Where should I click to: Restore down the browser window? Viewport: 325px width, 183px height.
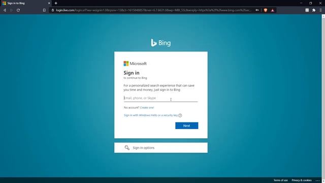click(x=310, y=3)
